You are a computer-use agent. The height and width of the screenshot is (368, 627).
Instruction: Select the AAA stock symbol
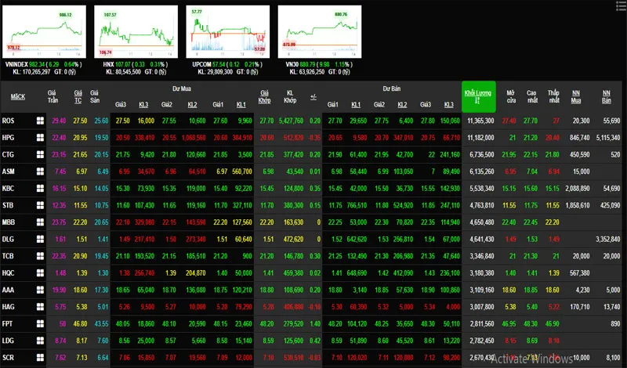(x=8, y=290)
